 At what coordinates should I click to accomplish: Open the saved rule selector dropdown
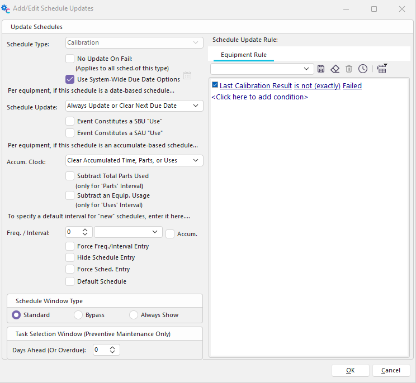pos(262,69)
